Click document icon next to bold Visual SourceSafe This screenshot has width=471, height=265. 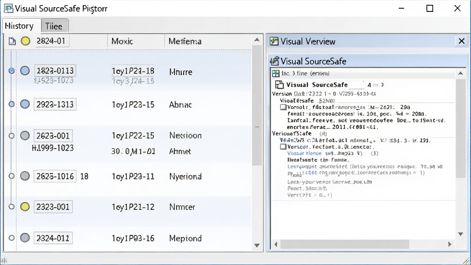[x=279, y=85]
